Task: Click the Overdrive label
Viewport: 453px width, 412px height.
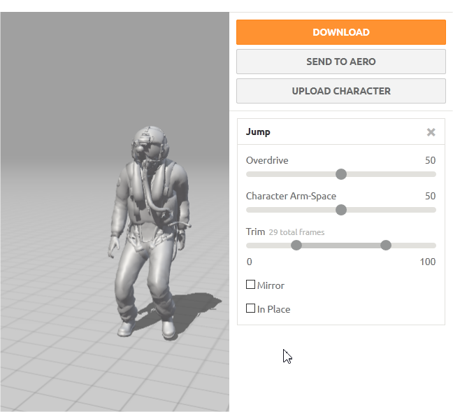Action: (267, 160)
